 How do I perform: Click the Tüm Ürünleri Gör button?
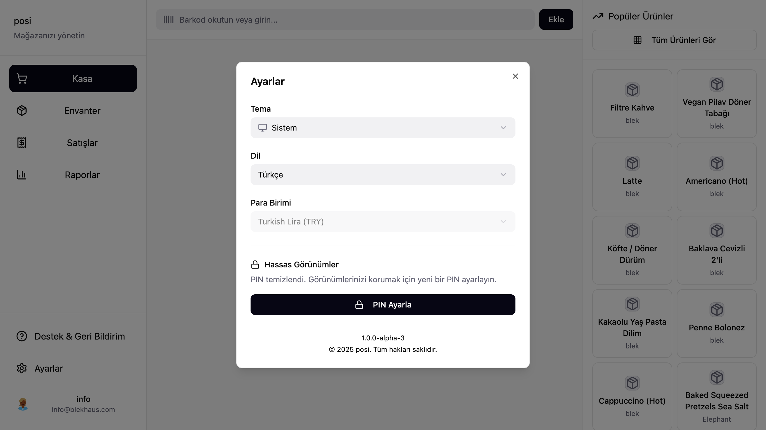[x=674, y=40]
